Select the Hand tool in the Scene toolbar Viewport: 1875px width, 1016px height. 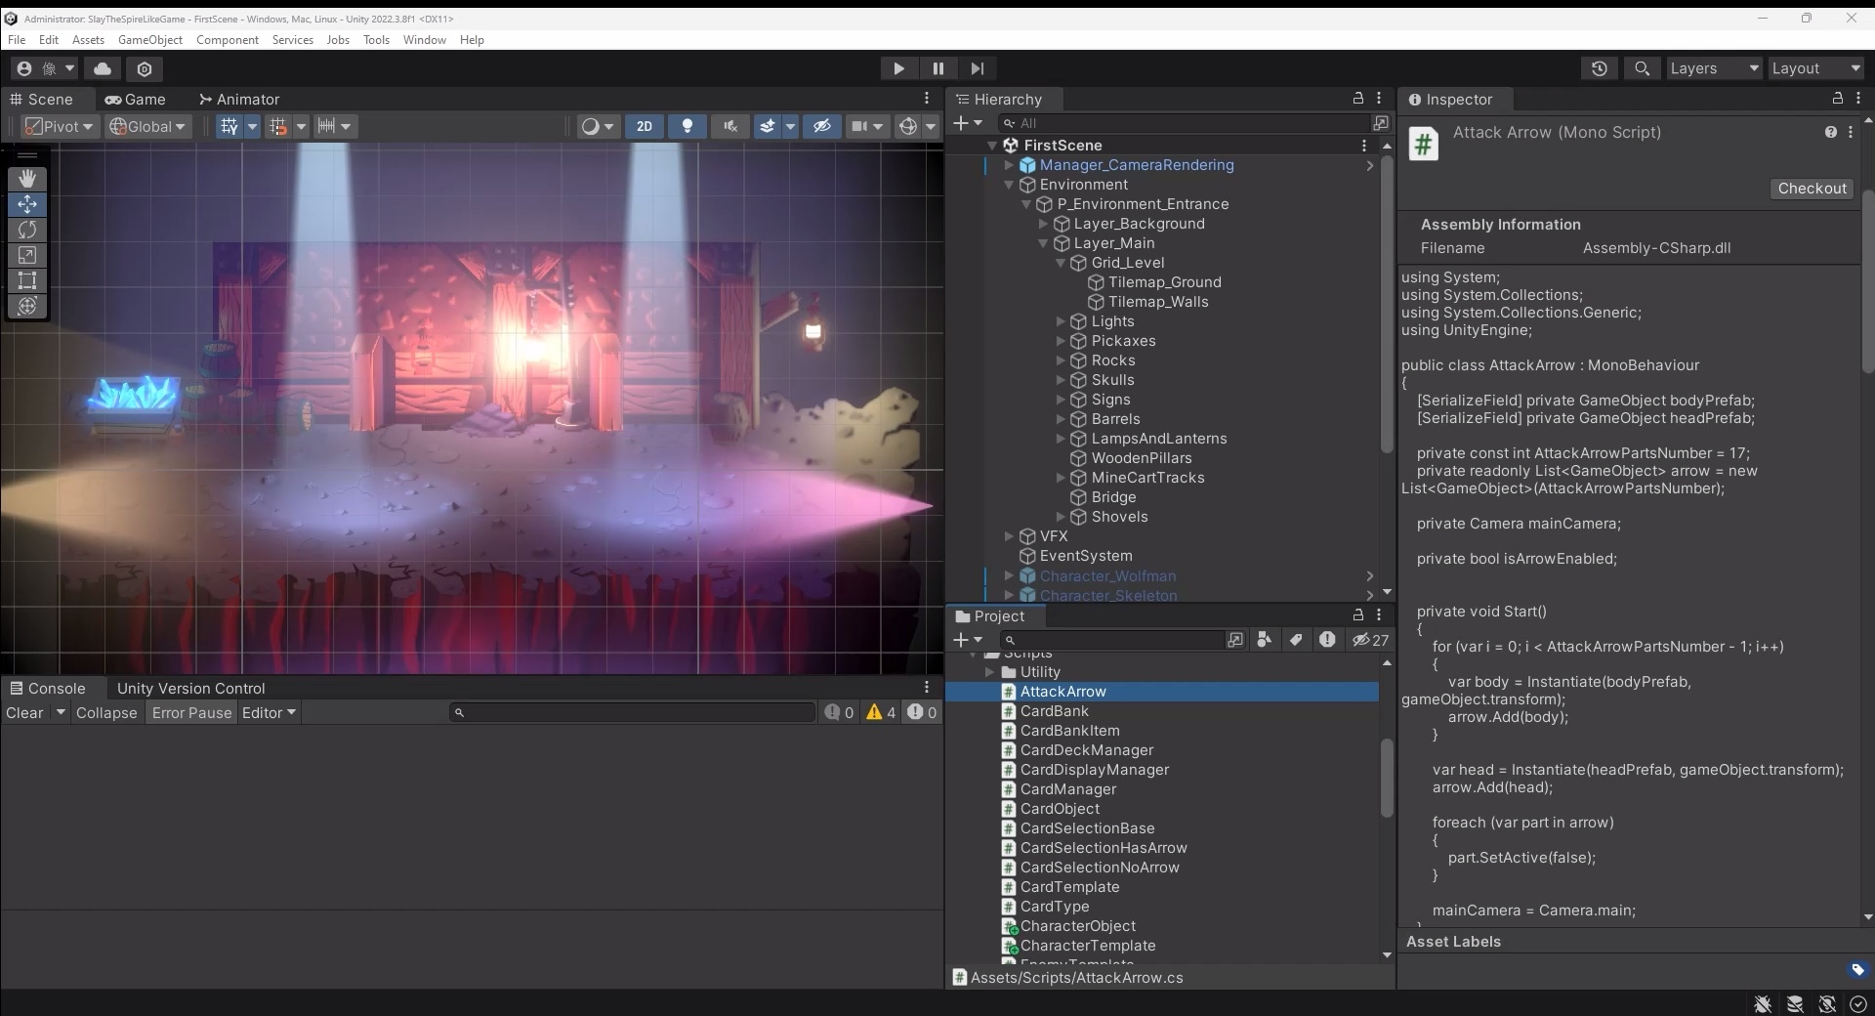[x=27, y=178]
